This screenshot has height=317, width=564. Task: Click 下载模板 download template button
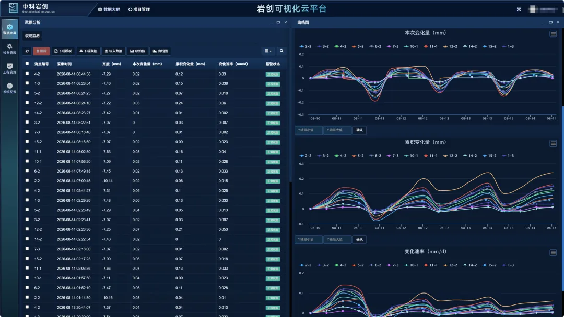pyautogui.click(x=63, y=51)
